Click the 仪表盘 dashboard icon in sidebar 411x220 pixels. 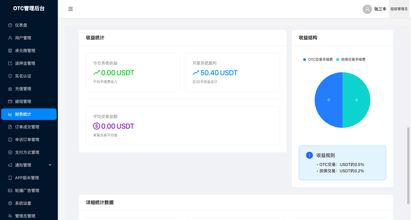(x=10, y=25)
